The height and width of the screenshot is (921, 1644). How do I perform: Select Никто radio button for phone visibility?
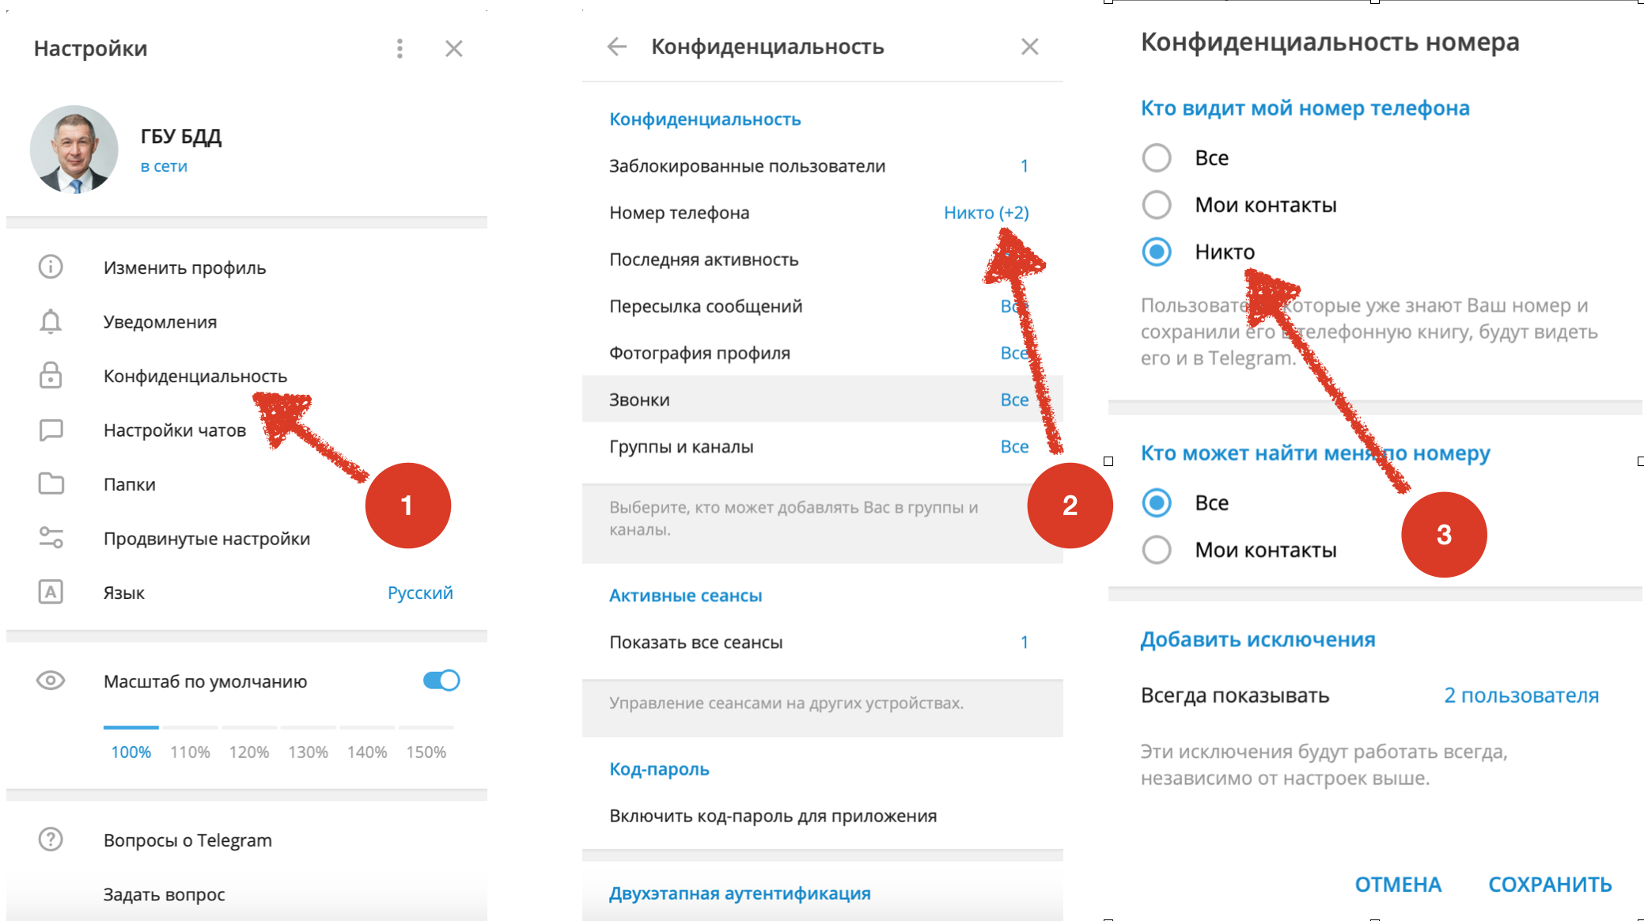coord(1155,253)
